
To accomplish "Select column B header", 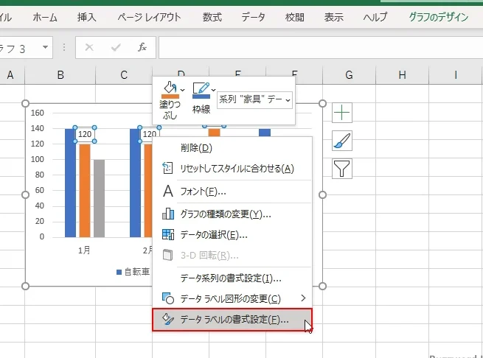I will click(60, 75).
